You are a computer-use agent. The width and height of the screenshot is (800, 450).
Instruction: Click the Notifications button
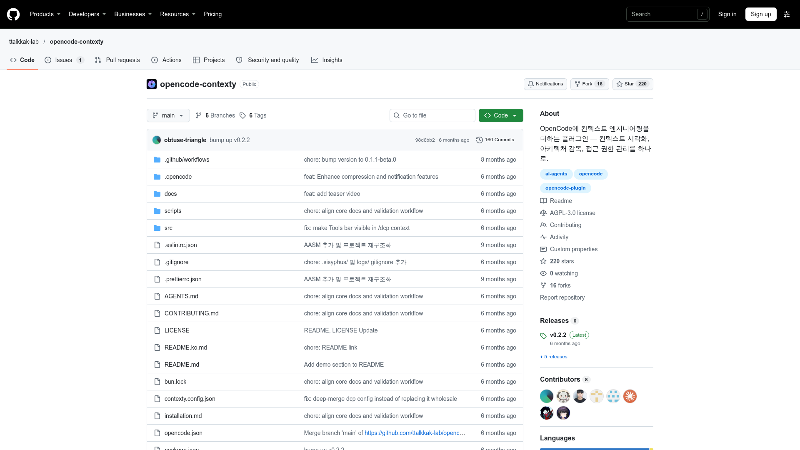pyautogui.click(x=545, y=84)
